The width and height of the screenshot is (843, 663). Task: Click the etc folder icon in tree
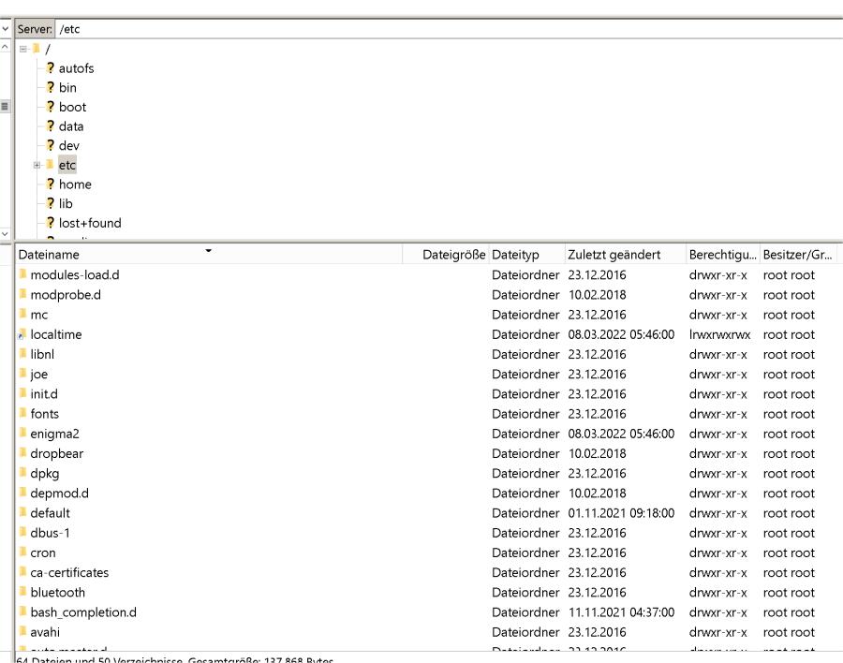50,165
